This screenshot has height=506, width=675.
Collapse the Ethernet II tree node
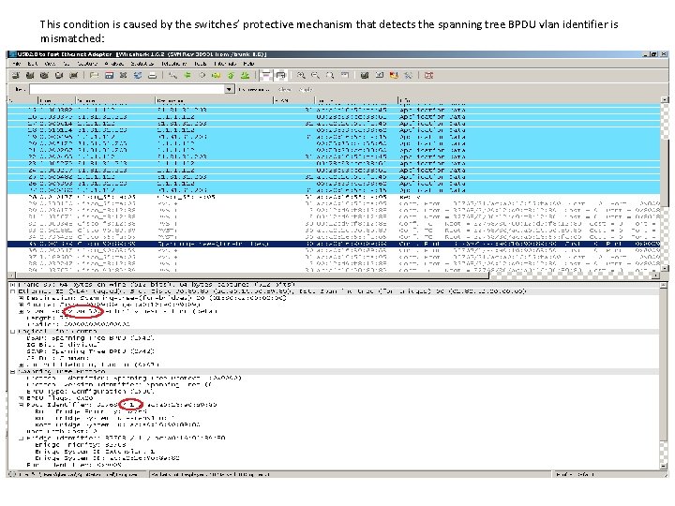coord(12,291)
